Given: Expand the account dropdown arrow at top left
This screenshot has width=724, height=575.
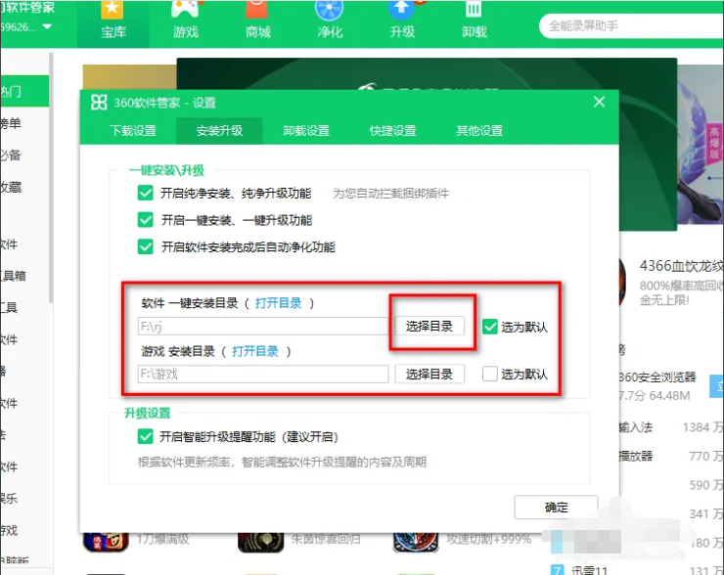Looking at the screenshot, I should point(47,26).
